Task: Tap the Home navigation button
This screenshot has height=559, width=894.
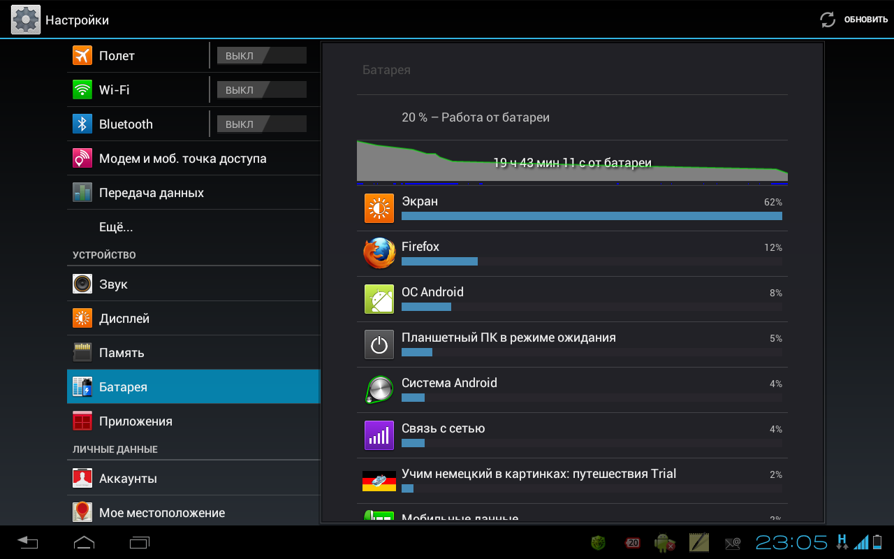Action: coord(84,542)
